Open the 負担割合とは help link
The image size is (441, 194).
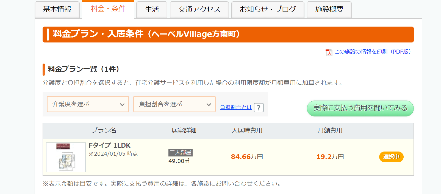236,107
